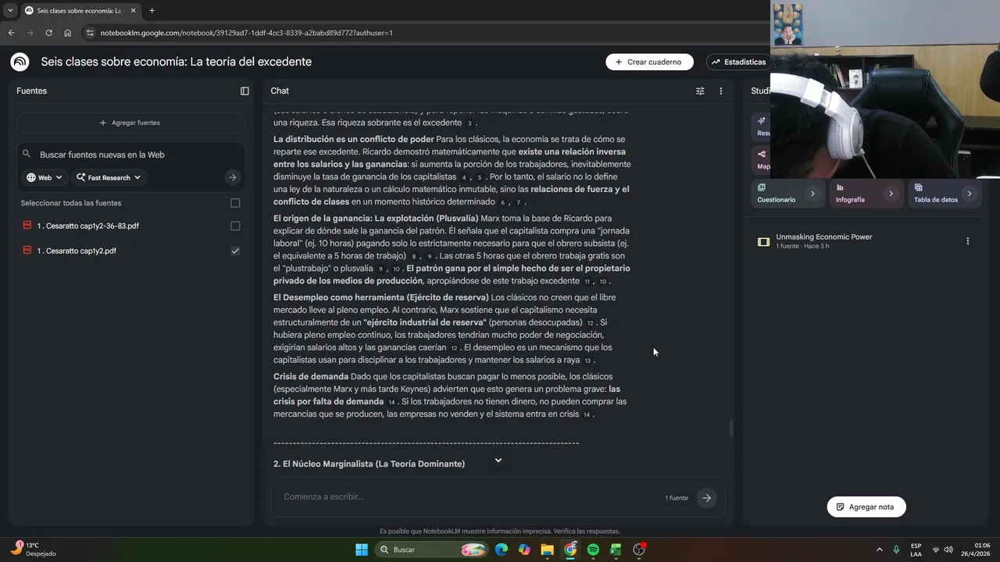Click PDF icon of Cesaratto cap1y2.pdf
1000x562 pixels.
point(27,251)
